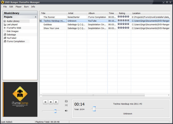The image size is (173, 124).
Task: Select the Goddess track row
Action: tap(105, 24)
